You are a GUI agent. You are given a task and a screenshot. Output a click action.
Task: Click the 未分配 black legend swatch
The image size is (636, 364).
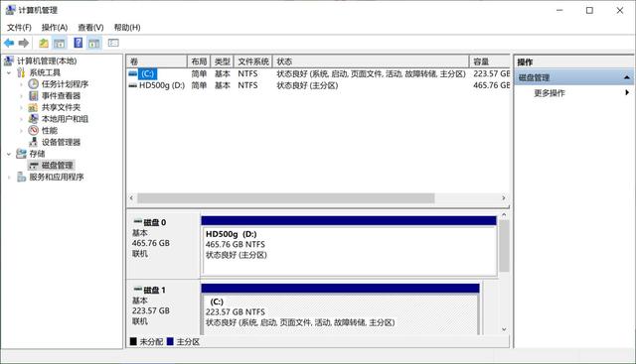coord(133,341)
